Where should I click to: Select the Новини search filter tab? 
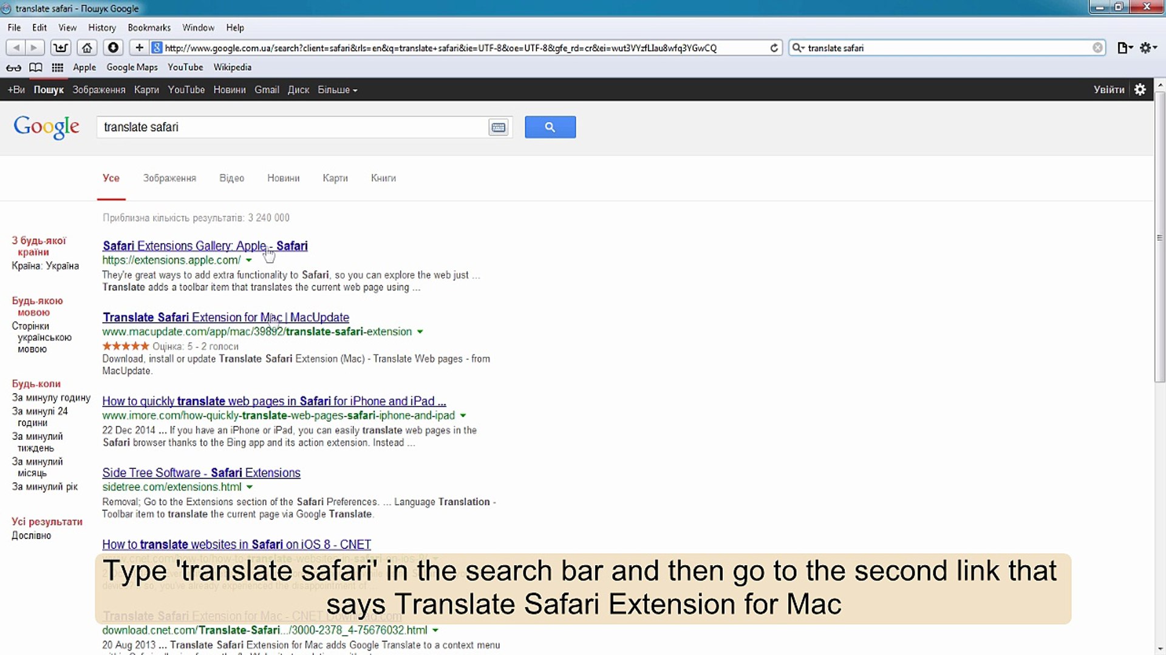284,178
